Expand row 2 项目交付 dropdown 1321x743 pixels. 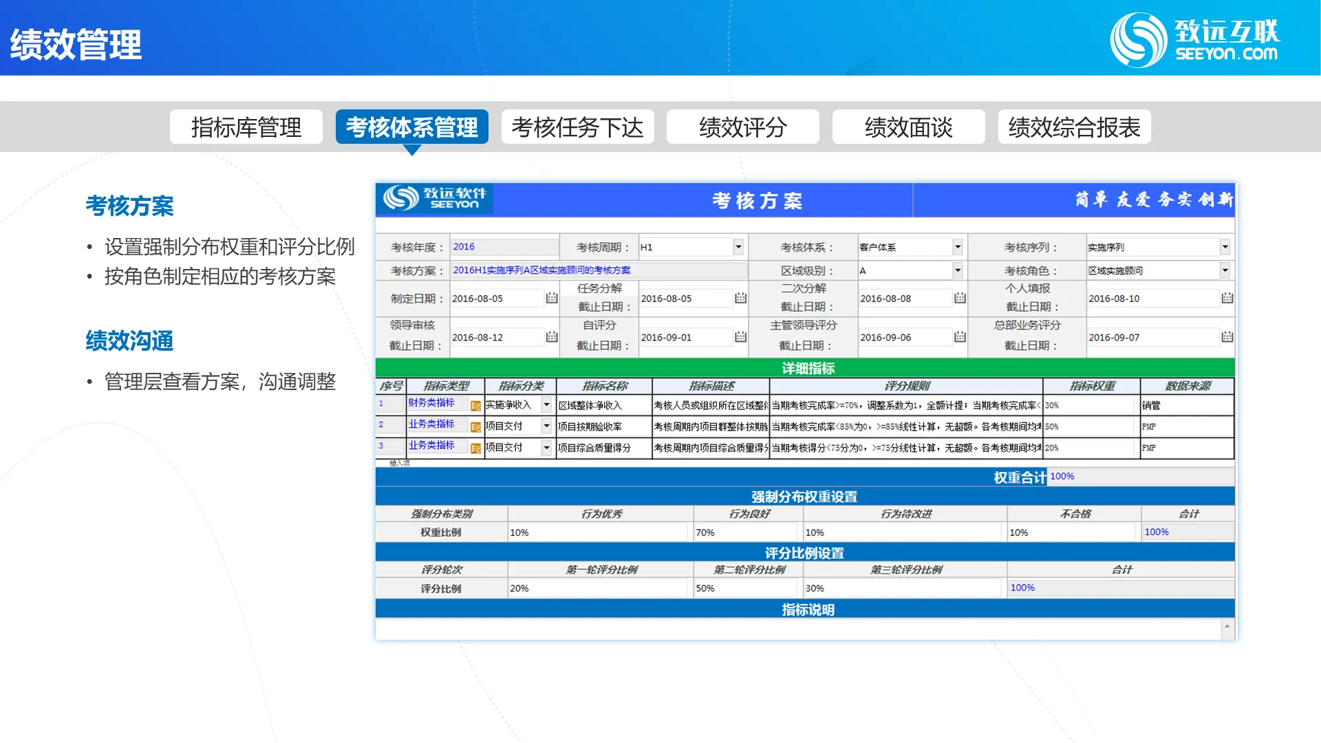tap(547, 427)
